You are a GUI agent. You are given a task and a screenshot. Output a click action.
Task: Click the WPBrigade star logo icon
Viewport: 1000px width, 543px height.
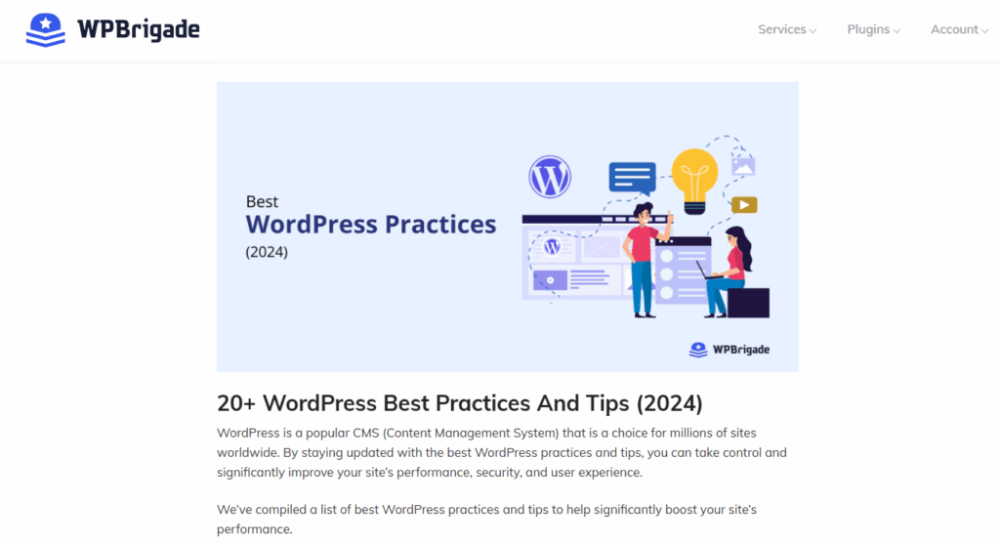45,29
